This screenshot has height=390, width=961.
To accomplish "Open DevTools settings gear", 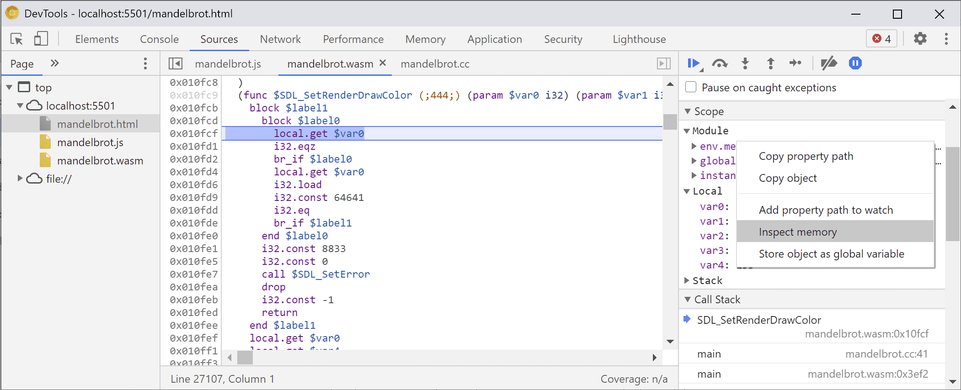I will pos(920,39).
